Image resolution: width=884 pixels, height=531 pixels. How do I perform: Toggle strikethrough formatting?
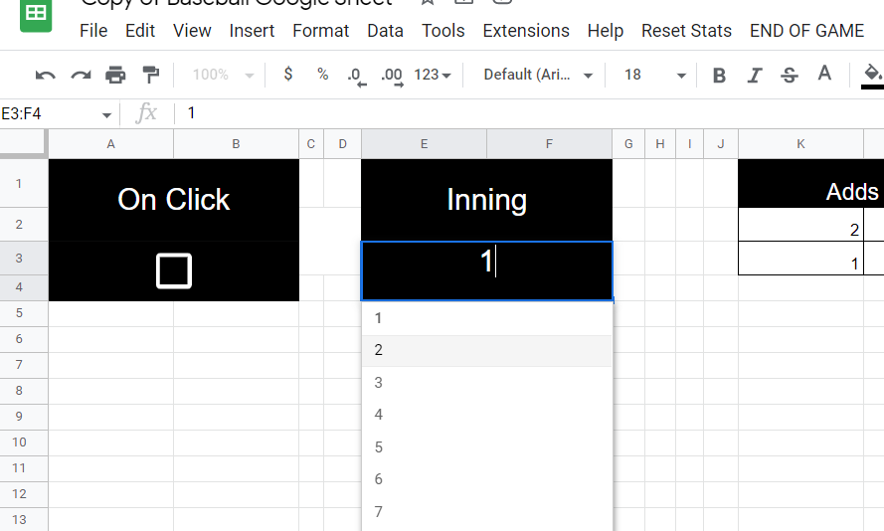click(x=790, y=75)
